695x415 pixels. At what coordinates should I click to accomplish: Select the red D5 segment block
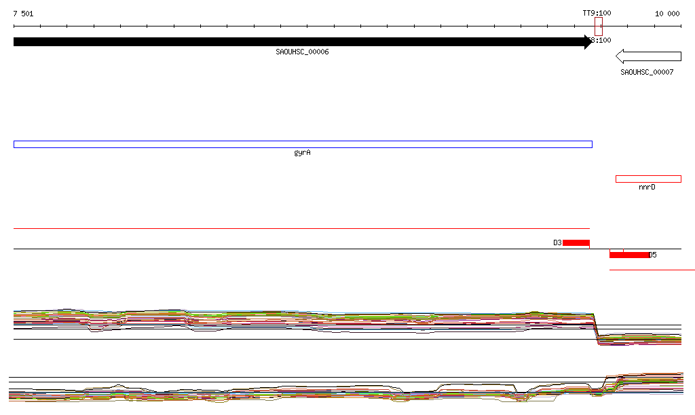[x=628, y=255]
